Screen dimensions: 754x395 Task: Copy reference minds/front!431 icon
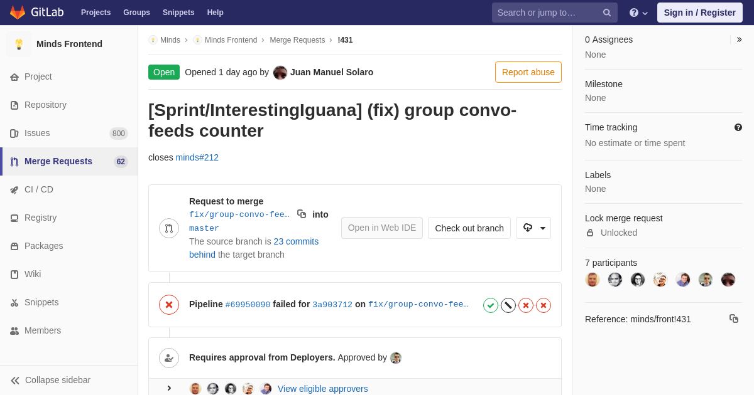[x=734, y=319]
